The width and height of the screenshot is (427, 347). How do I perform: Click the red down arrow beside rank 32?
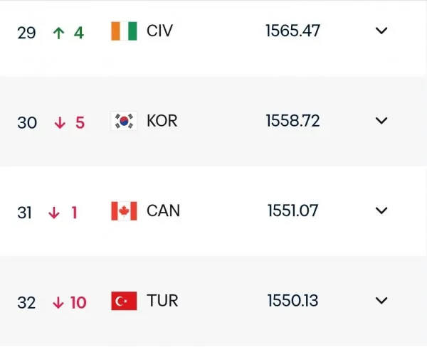(58, 303)
